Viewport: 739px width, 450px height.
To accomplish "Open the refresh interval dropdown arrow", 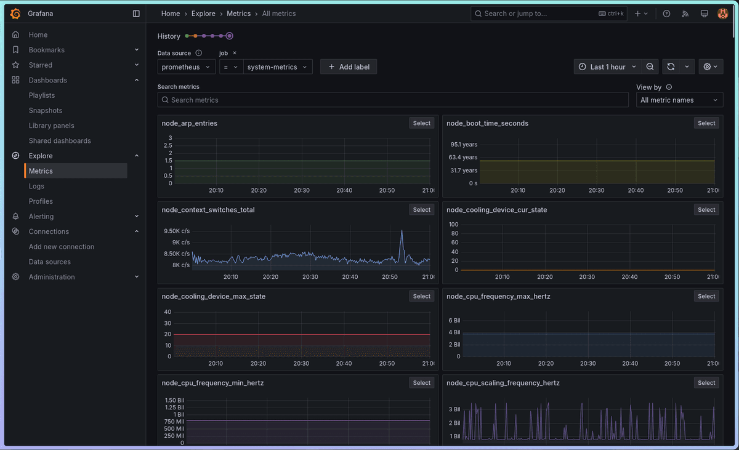I will pyautogui.click(x=687, y=66).
